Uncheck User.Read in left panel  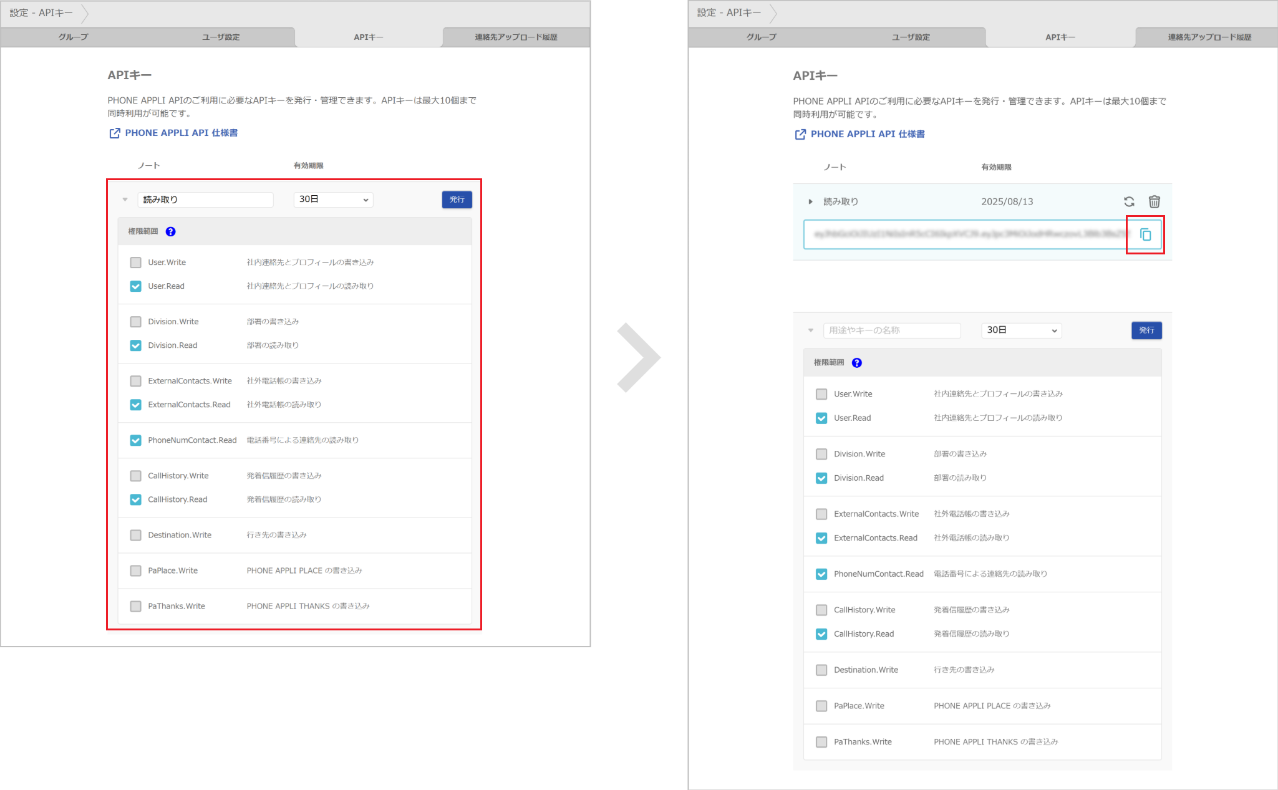tap(135, 286)
